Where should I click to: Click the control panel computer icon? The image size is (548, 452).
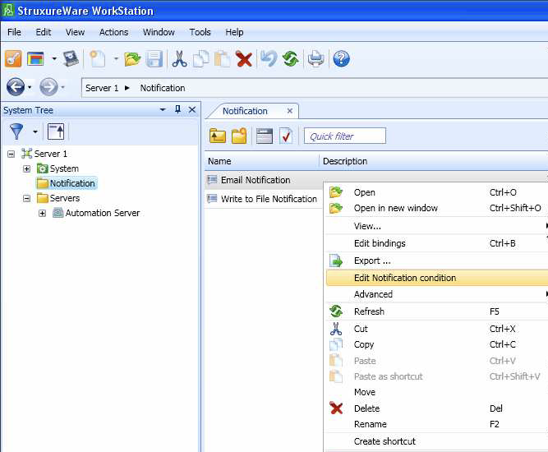(x=71, y=58)
